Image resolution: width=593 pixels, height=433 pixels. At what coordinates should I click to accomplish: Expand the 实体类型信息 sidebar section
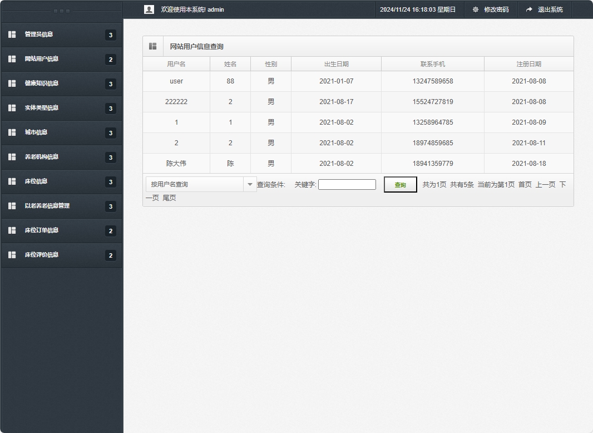41,108
